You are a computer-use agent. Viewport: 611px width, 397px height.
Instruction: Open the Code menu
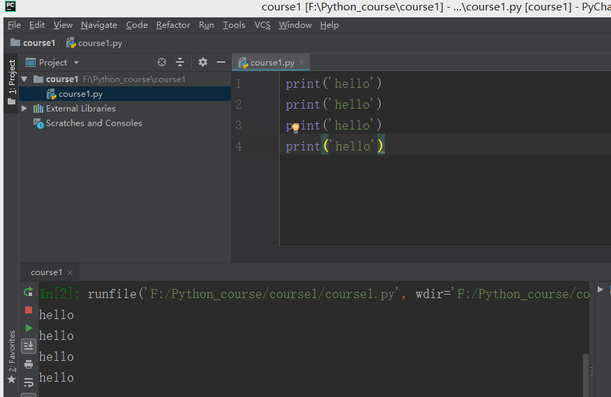coord(137,25)
